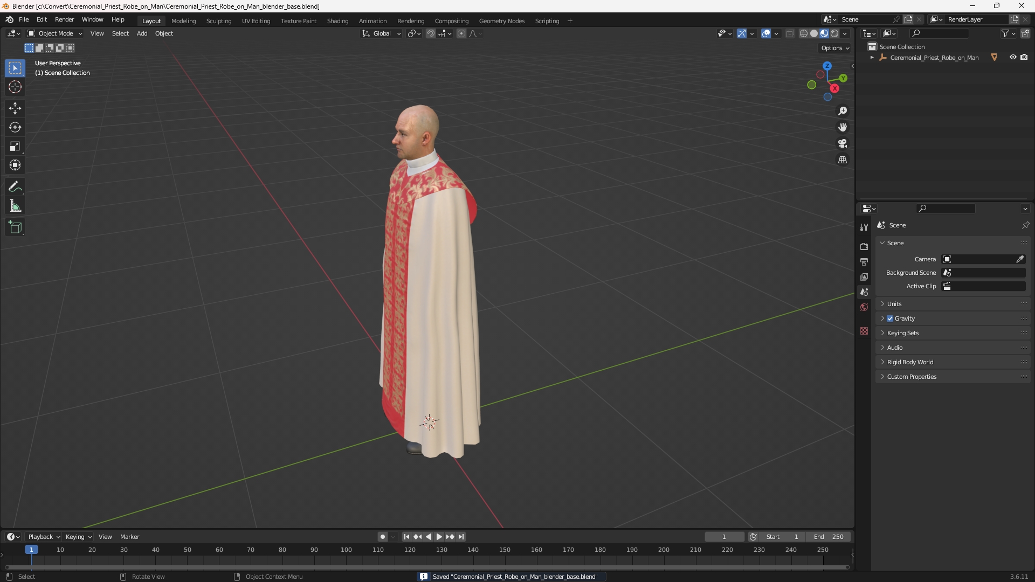
Task: Select the Add Cube tool
Action: [15, 227]
